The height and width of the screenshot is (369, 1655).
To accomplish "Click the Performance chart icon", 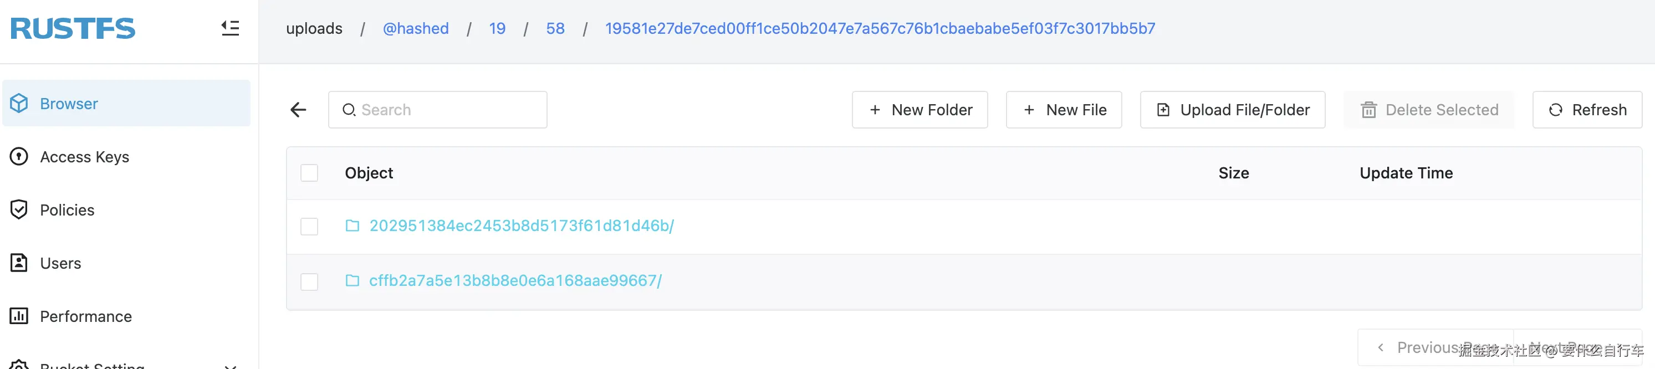I will (x=19, y=316).
